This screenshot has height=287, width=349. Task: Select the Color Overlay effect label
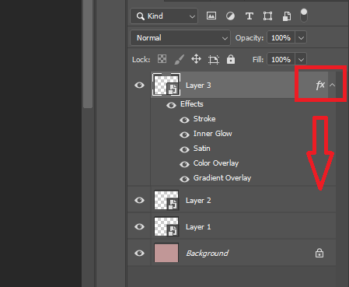(x=216, y=163)
